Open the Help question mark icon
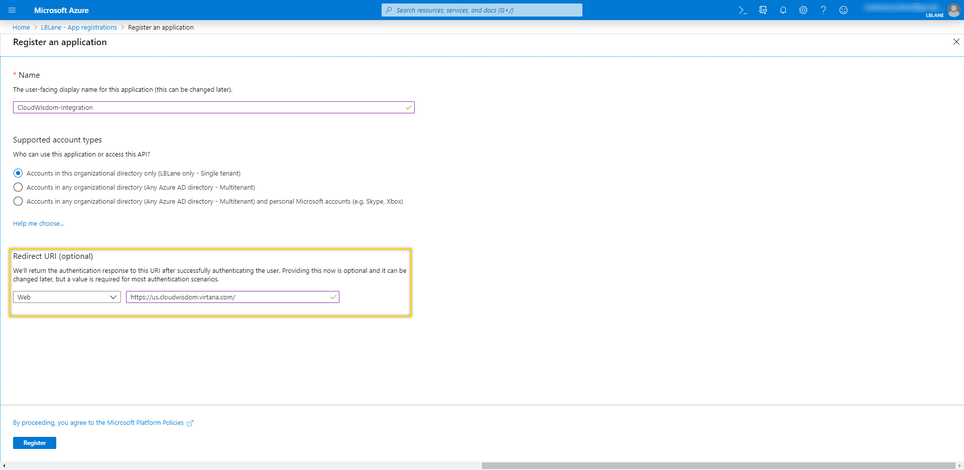The image size is (964, 470). point(823,10)
